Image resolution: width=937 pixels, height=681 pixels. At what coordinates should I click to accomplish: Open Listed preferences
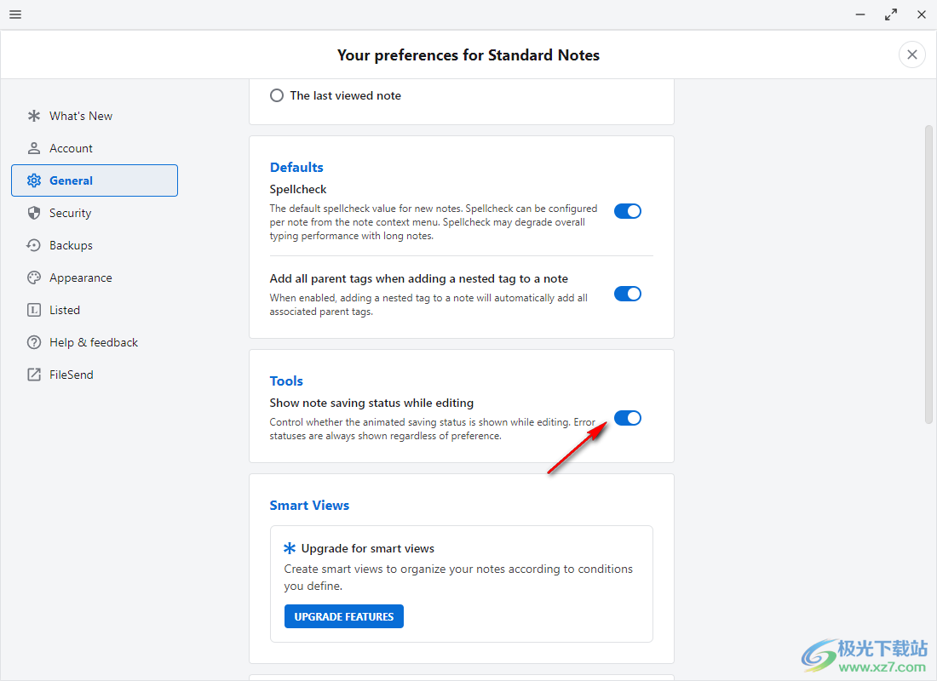pyautogui.click(x=95, y=310)
